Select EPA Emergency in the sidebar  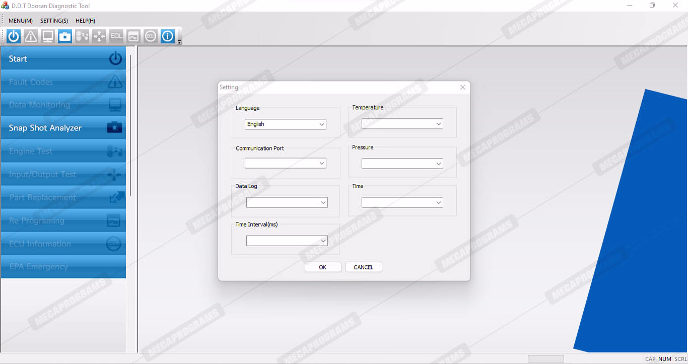tap(63, 267)
